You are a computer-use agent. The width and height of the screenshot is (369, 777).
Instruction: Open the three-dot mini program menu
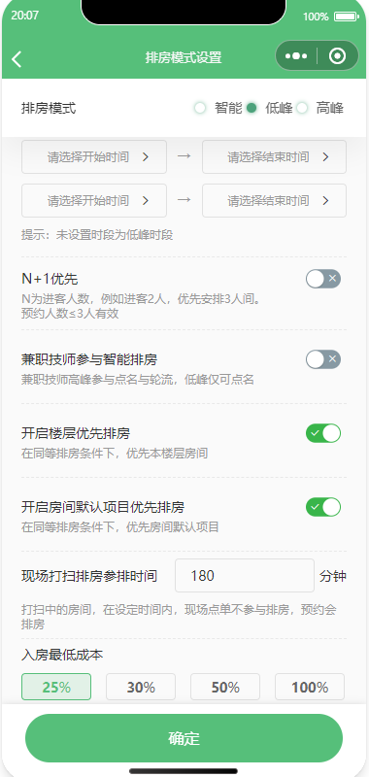pyautogui.click(x=296, y=56)
